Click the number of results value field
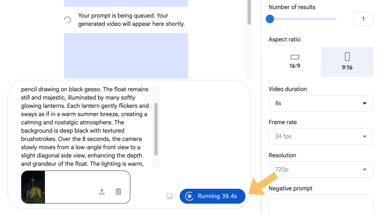The width and height of the screenshot is (380, 214). [x=363, y=19]
